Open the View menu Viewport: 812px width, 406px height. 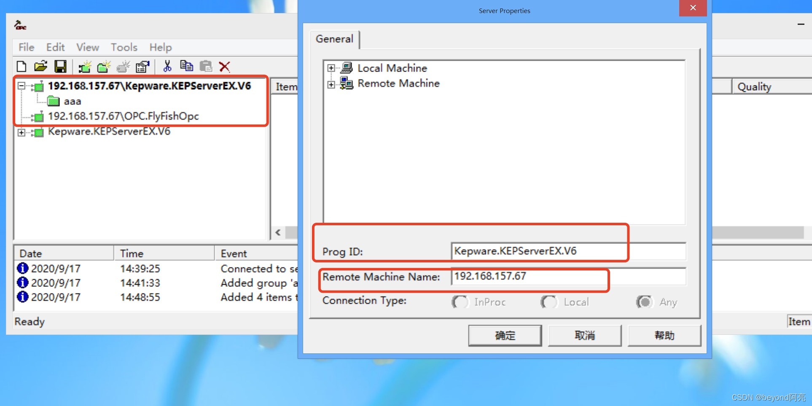88,47
